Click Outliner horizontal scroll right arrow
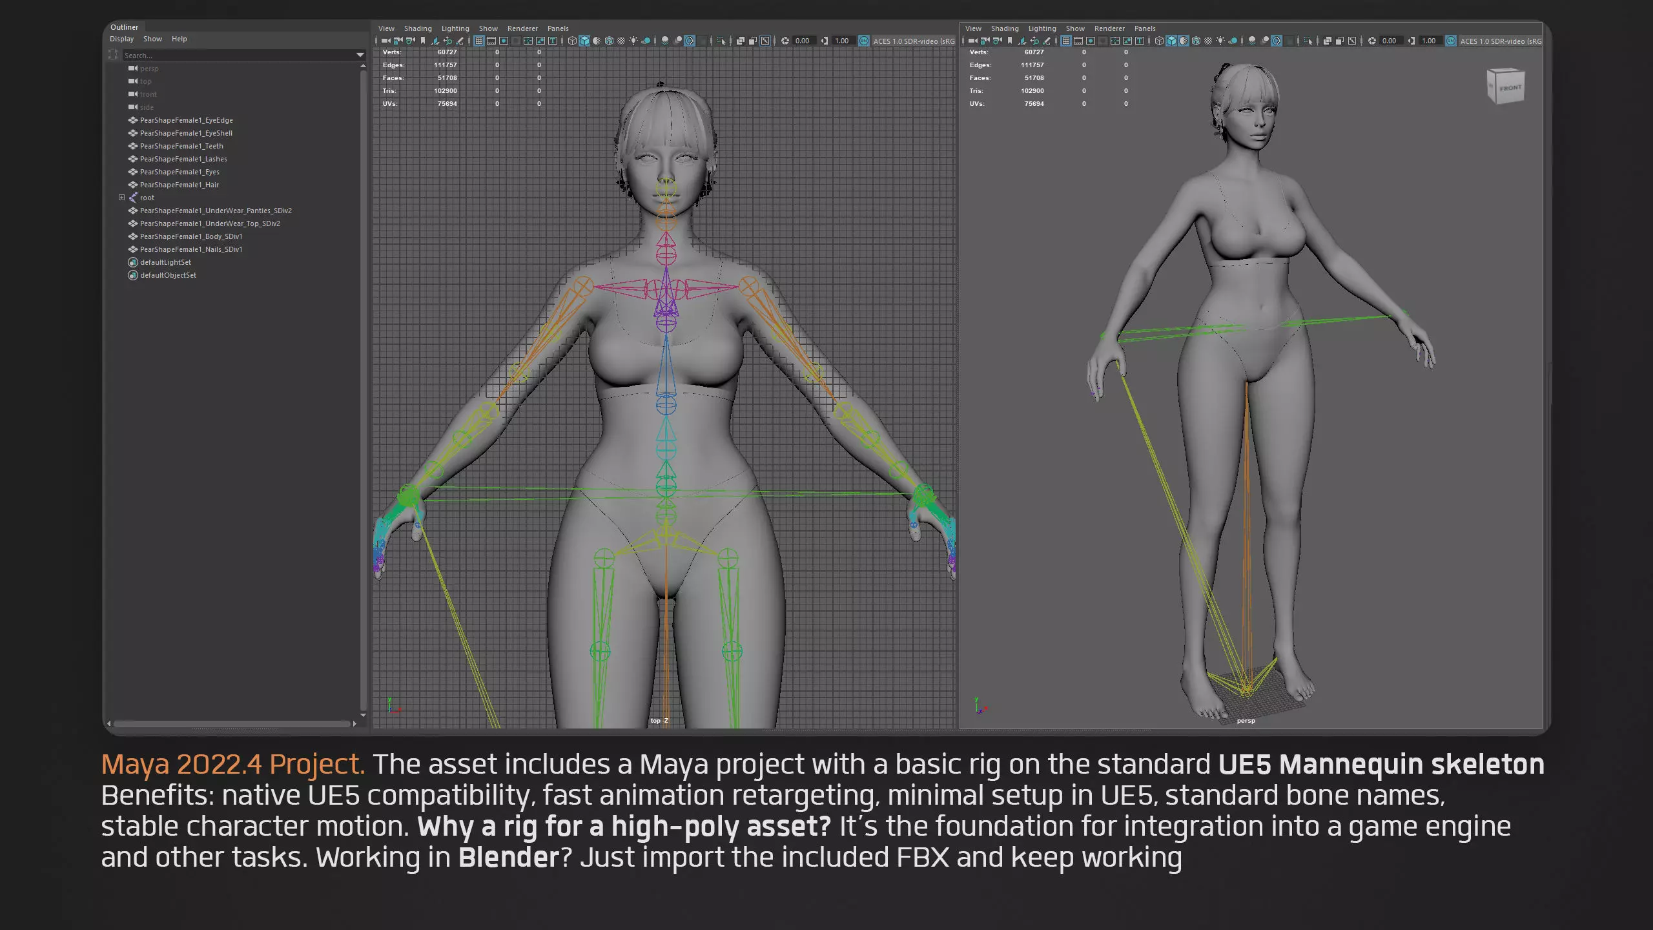The width and height of the screenshot is (1653, 930). point(354,723)
